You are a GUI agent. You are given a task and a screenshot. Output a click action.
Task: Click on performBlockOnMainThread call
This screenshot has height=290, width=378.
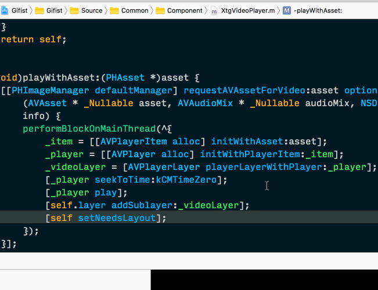pos(89,129)
